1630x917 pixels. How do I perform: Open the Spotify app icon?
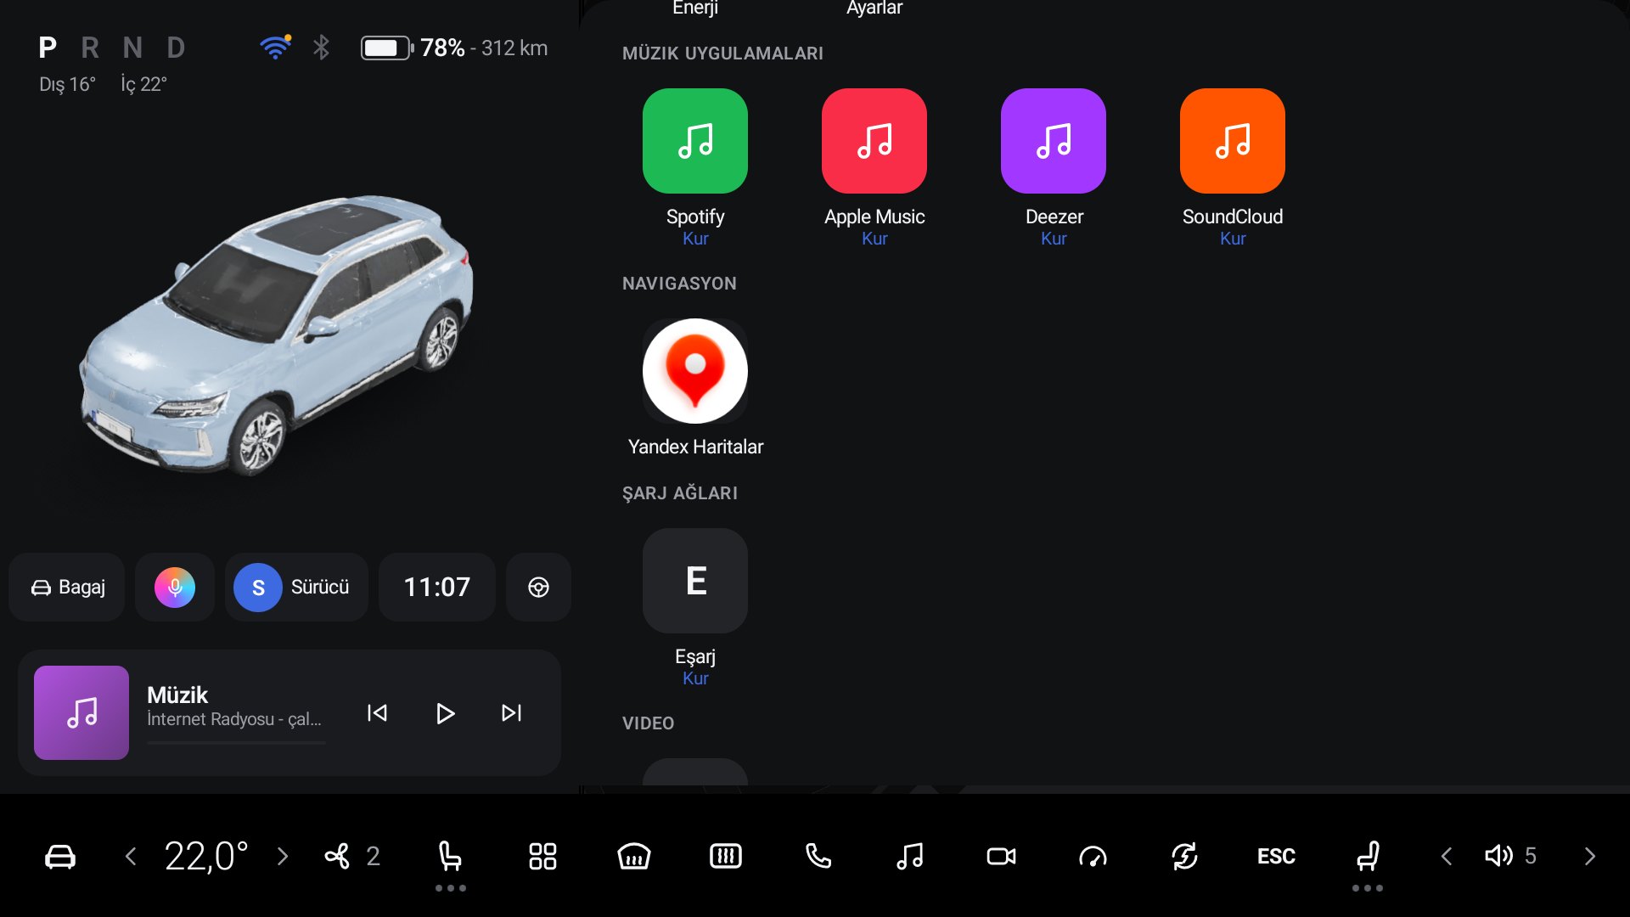point(694,141)
